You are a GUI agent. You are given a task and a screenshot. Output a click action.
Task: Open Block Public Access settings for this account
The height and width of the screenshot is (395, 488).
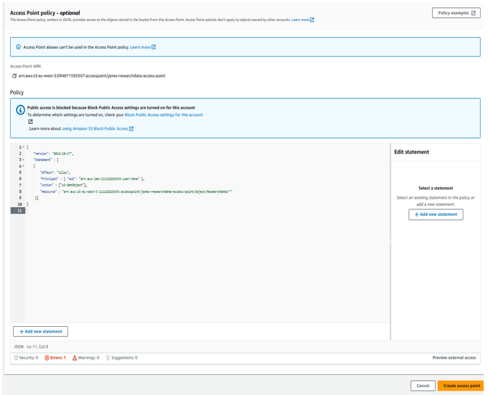(164, 115)
